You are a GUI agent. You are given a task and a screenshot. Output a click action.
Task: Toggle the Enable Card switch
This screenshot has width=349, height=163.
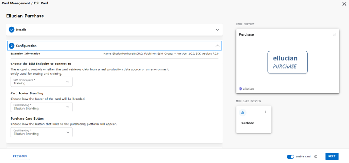[290, 157]
